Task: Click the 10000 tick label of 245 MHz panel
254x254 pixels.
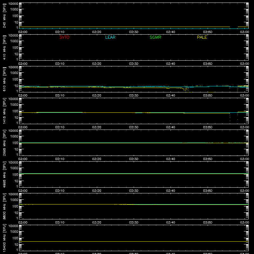Action: pyautogui.click(x=13, y=4)
